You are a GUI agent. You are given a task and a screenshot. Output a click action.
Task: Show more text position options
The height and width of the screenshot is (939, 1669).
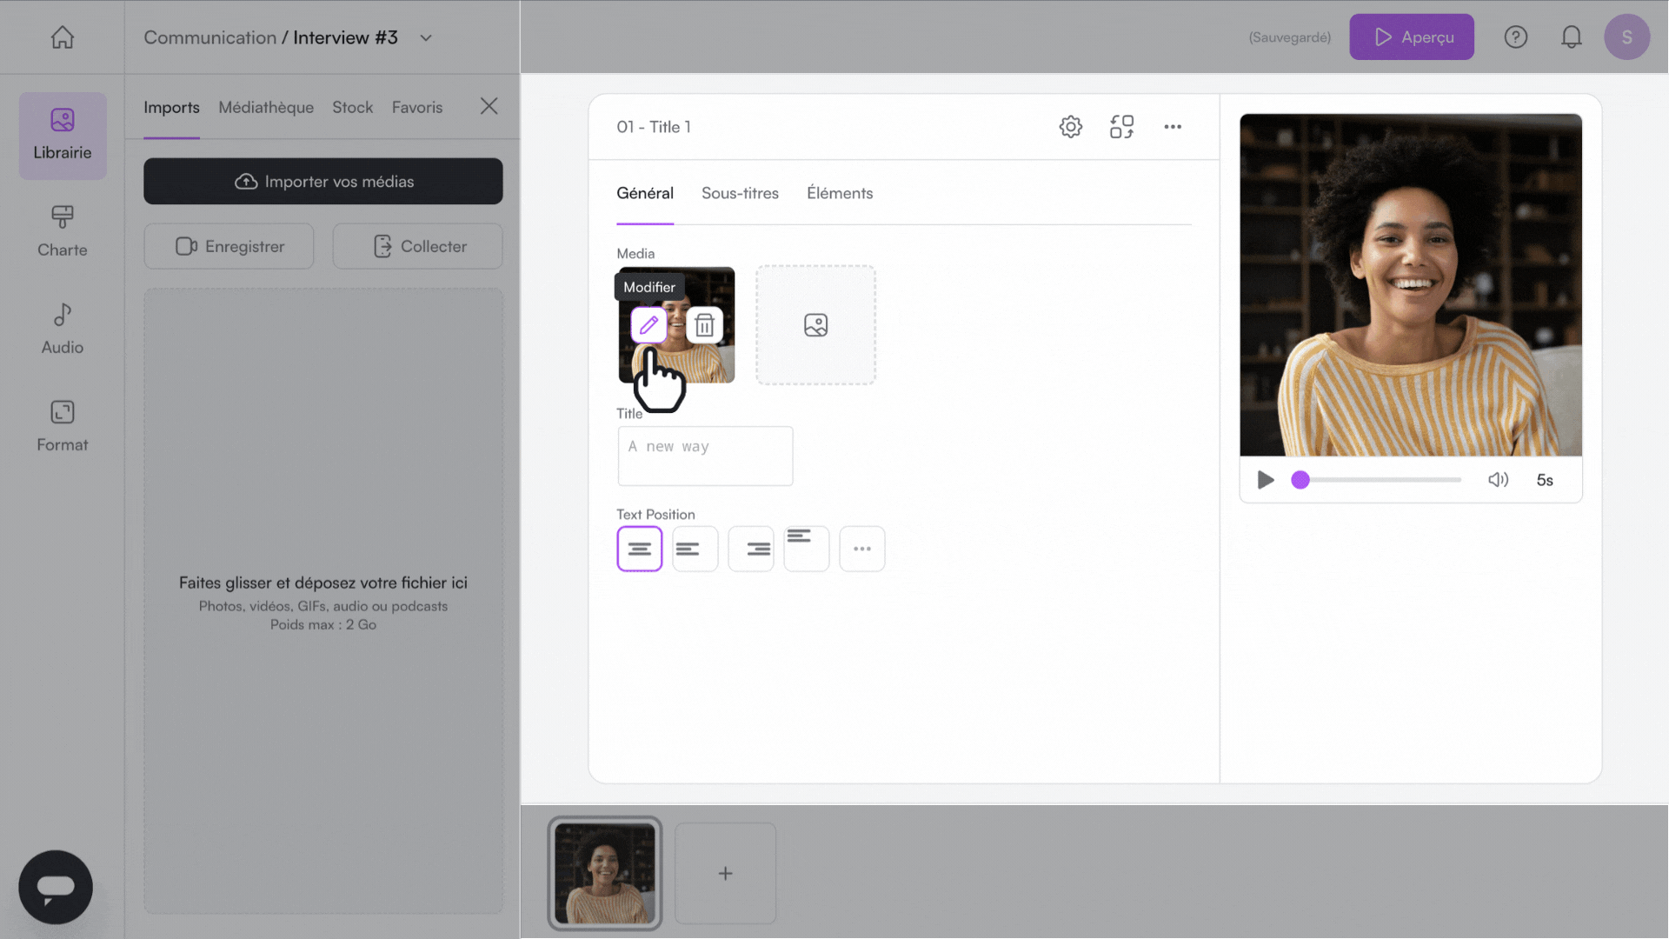point(862,549)
